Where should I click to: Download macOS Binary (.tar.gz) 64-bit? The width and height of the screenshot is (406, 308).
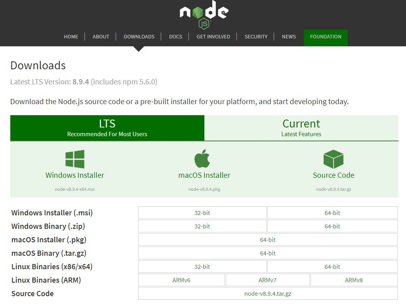click(268, 253)
